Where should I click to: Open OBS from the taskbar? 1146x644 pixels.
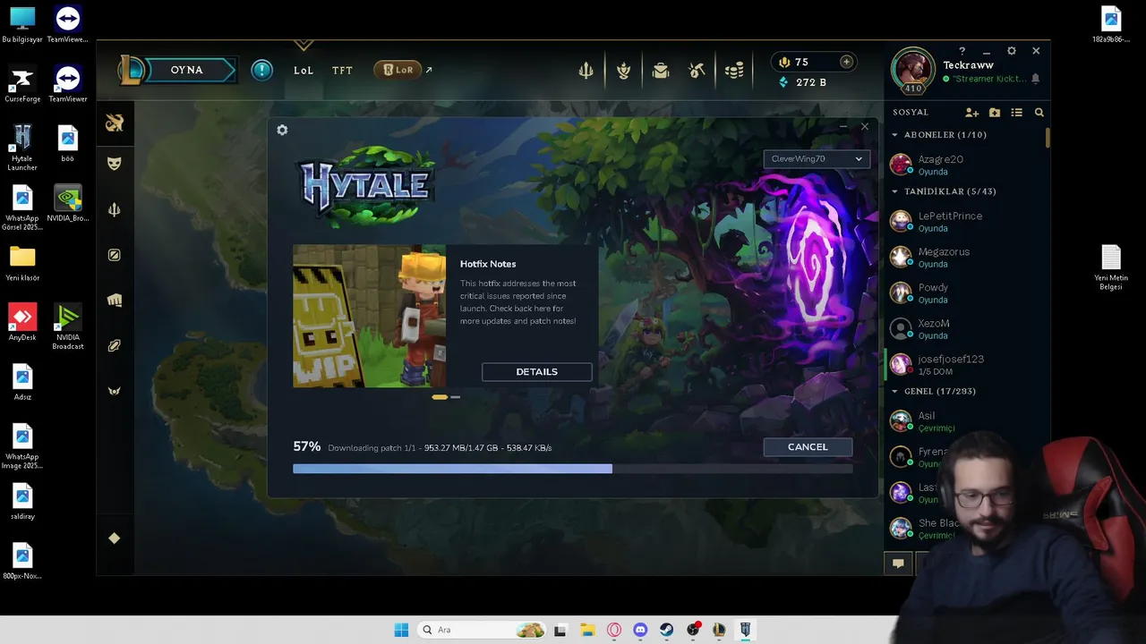pos(693,630)
